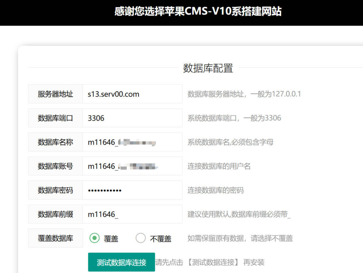Click the 服务器地址 input containing s13.serv00.com
Screen dimensions: 363x273
click(x=132, y=94)
